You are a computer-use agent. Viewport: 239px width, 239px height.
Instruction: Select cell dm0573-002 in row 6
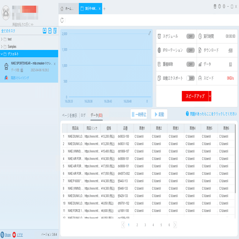(125, 174)
